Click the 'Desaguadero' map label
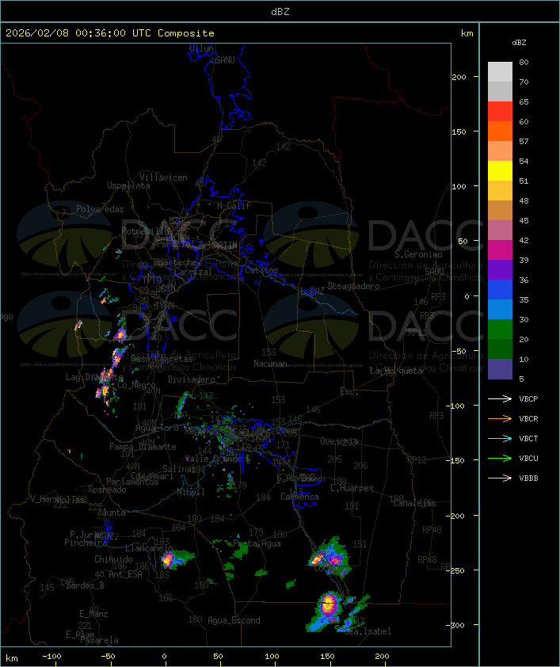Viewport: 560px width, 667px height. 353,286
